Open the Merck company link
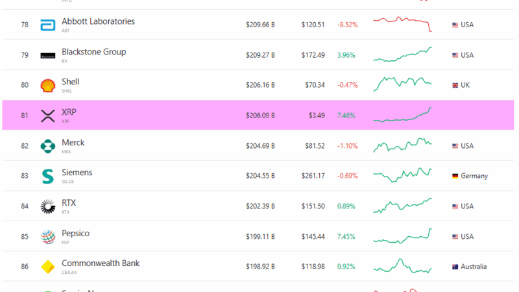 pos(73,143)
